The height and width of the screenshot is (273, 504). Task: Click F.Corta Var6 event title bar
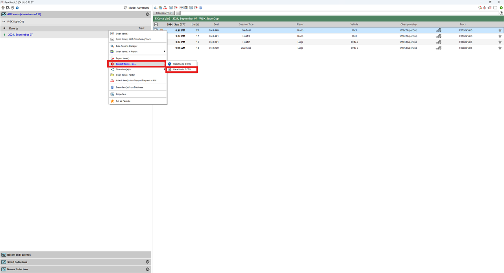328,18
